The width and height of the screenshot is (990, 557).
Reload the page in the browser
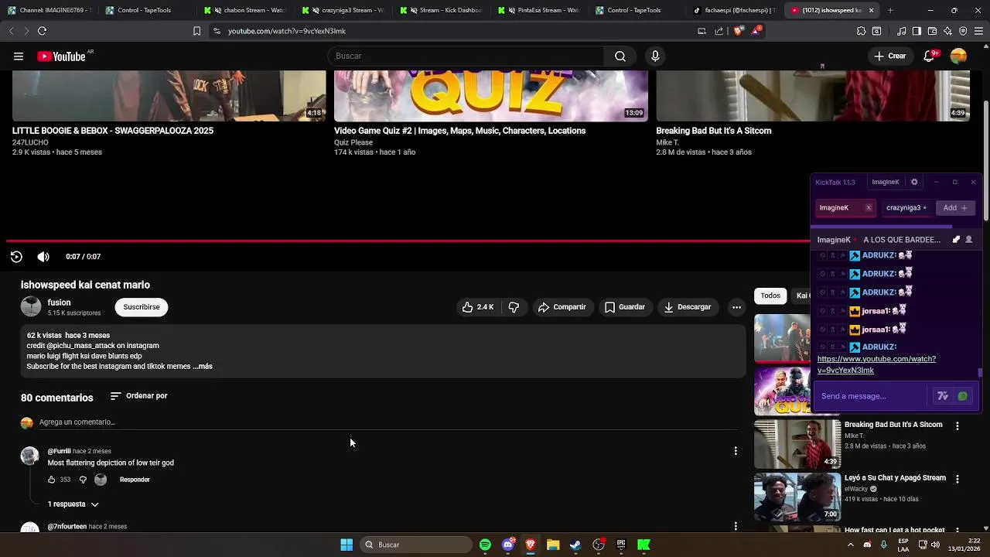click(42, 31)
